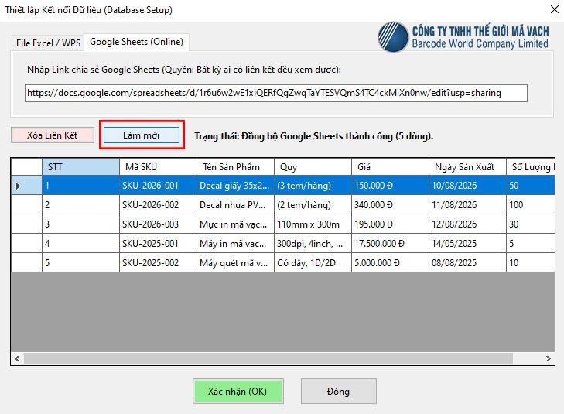This screenshot has height=414, width=564.
Task: Click the quantity cell 100
Action: (x=531, y=205)
